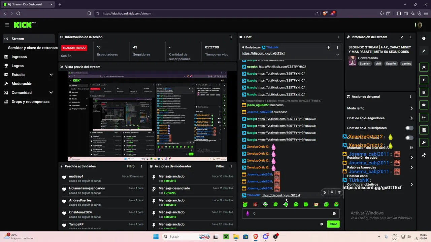431x242 pixels.
Task: Open Feed de actividades options menu
Action: (141, 166)
